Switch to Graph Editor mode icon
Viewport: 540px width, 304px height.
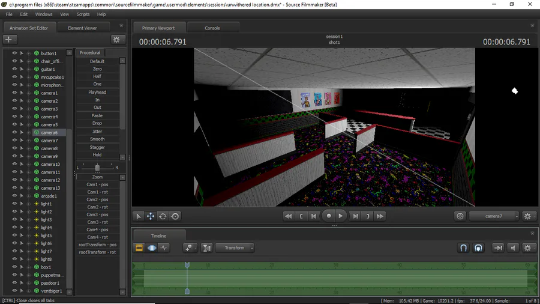pos(164,248)
